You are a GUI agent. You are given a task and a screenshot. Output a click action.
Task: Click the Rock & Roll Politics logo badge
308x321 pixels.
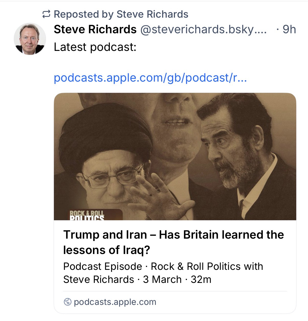pyautogui.click(x=88, y=215)
